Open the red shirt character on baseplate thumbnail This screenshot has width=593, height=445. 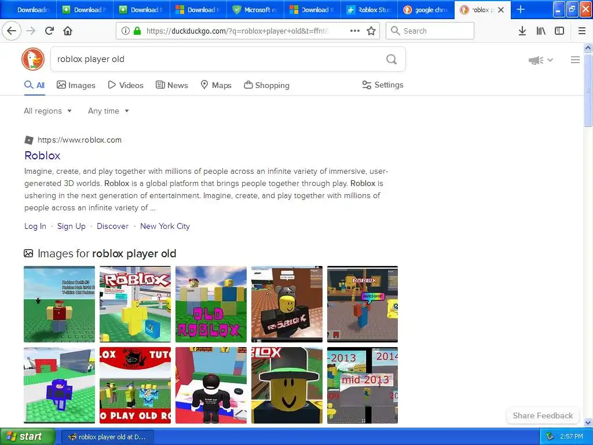pyautogui.click(x=60, y=304)
